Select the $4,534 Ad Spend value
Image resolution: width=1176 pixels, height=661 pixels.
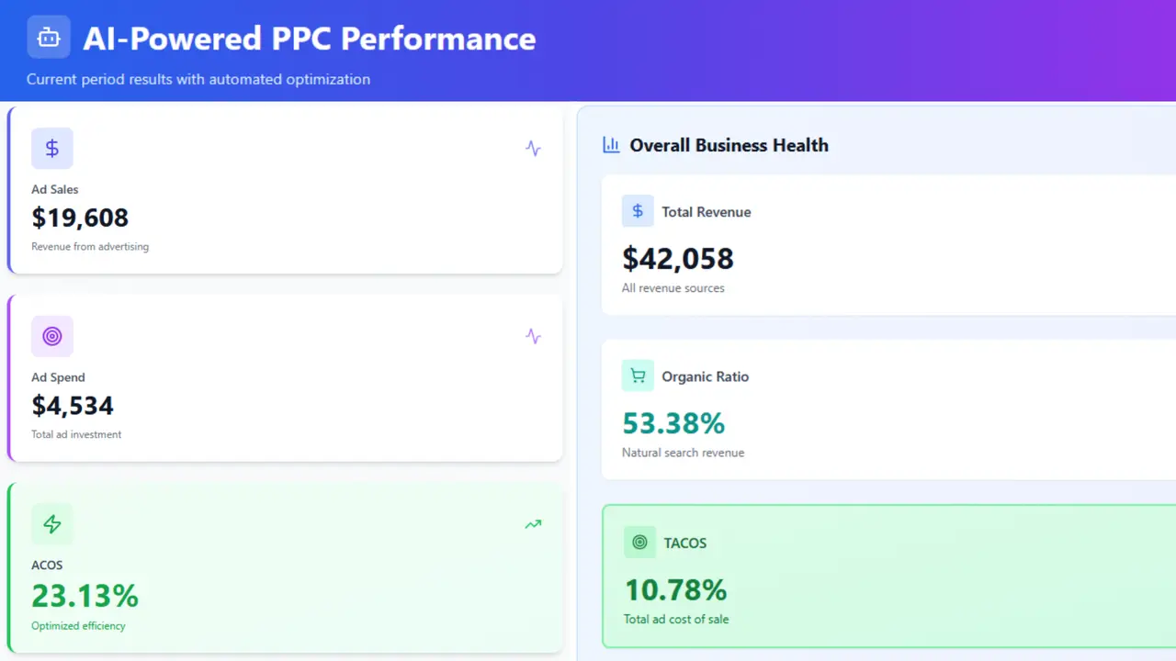73,406
